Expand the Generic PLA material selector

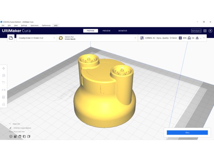tap(97, 38)
